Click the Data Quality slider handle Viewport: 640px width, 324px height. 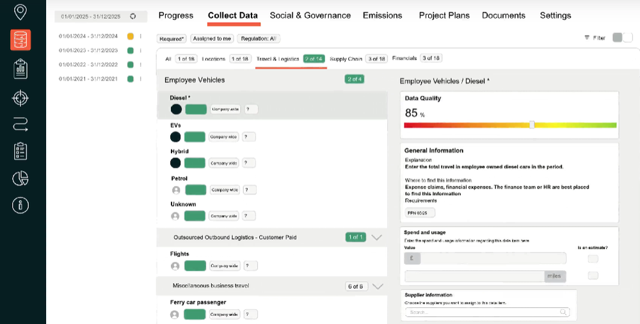coord(532,125)
